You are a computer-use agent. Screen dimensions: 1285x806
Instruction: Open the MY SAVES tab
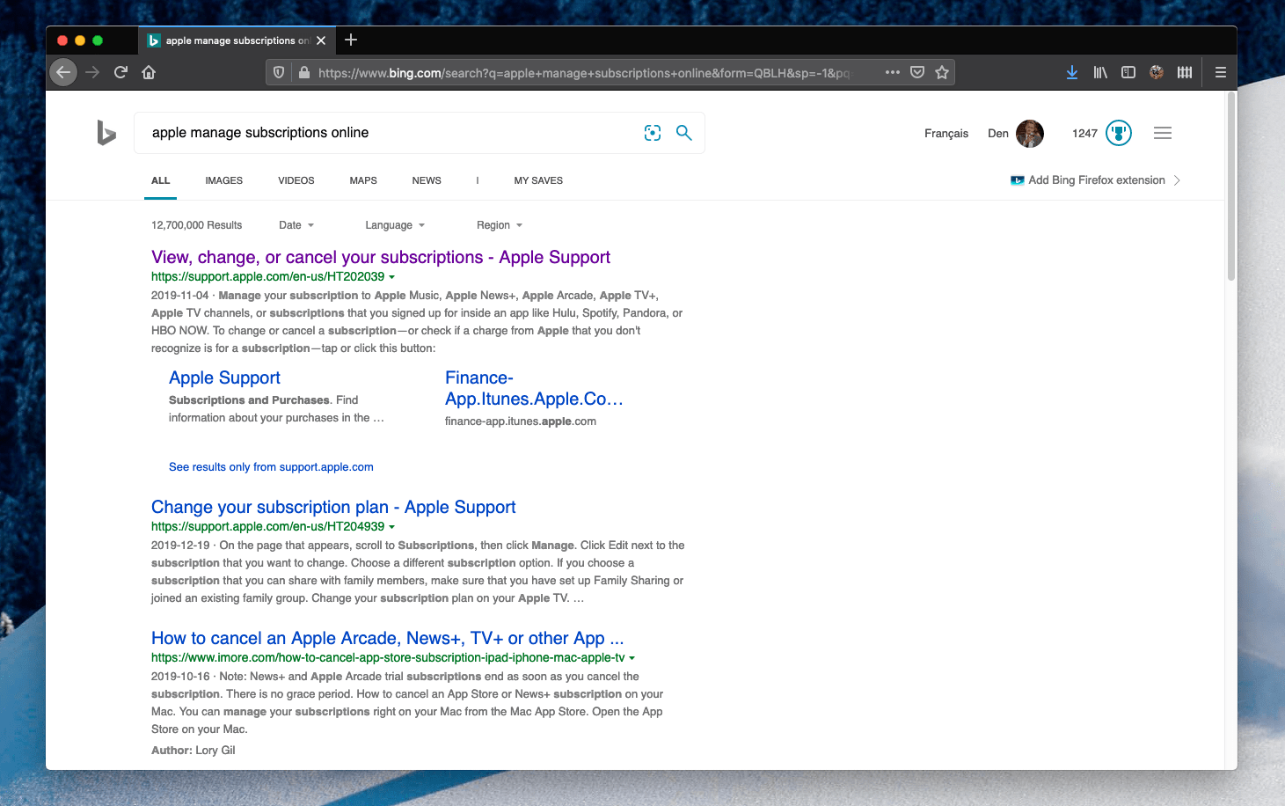tap(538, 180)
